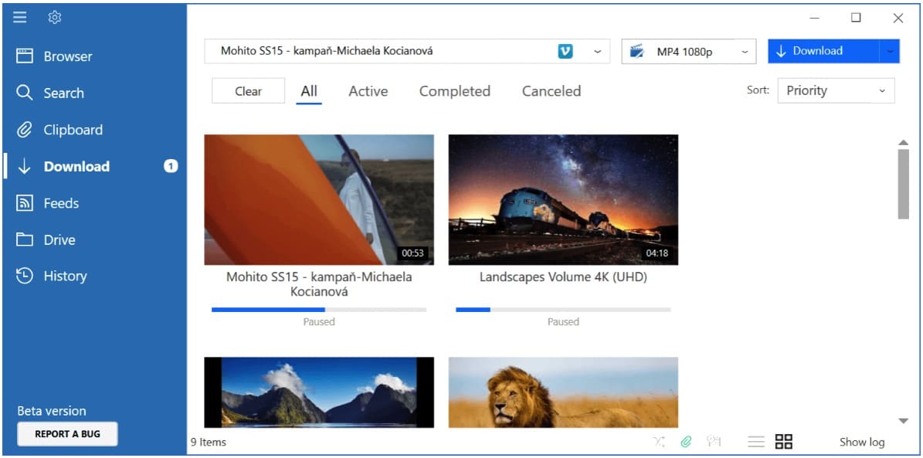Open the MP4 1080p format dropdown
The height and width of the screenshot is (458, 923).
(687, 51)
